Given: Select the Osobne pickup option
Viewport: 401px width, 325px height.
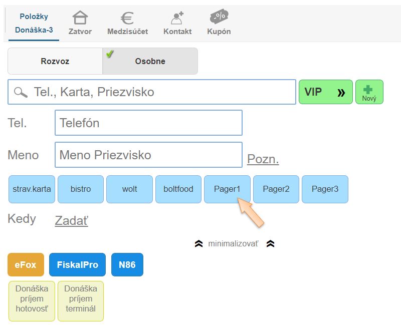Looking at the screenshot, I should click(150, 61).
